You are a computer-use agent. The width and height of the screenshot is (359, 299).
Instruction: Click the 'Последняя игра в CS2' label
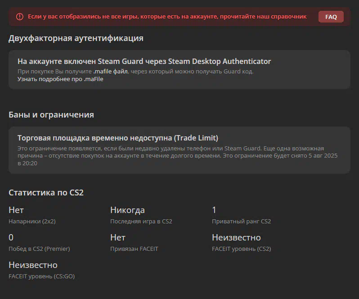pos(141,222)
